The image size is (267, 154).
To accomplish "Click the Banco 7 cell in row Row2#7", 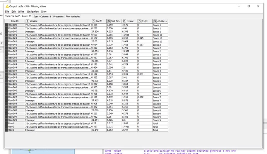I will pos(161,97).
